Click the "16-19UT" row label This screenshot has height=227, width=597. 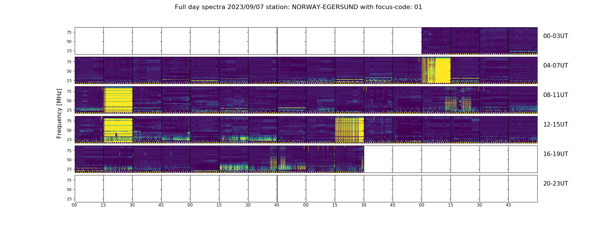point(555,154)
